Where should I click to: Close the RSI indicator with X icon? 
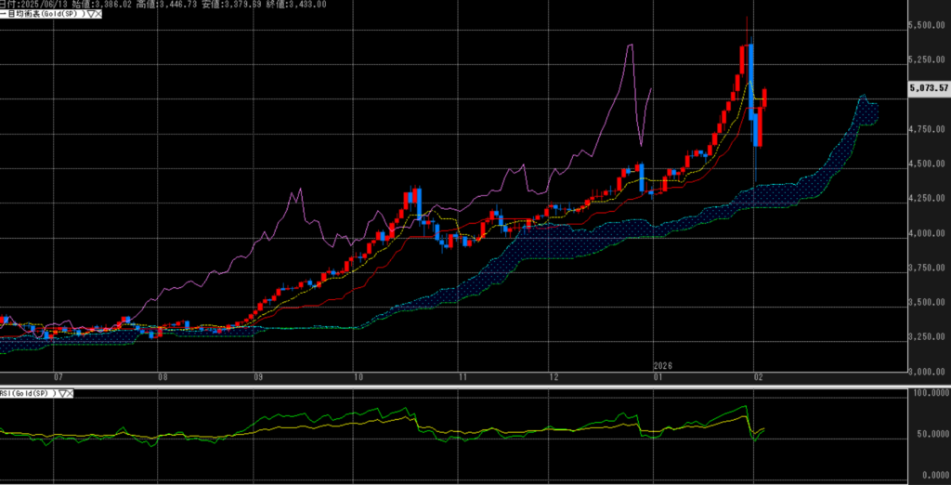coord(72,394)
